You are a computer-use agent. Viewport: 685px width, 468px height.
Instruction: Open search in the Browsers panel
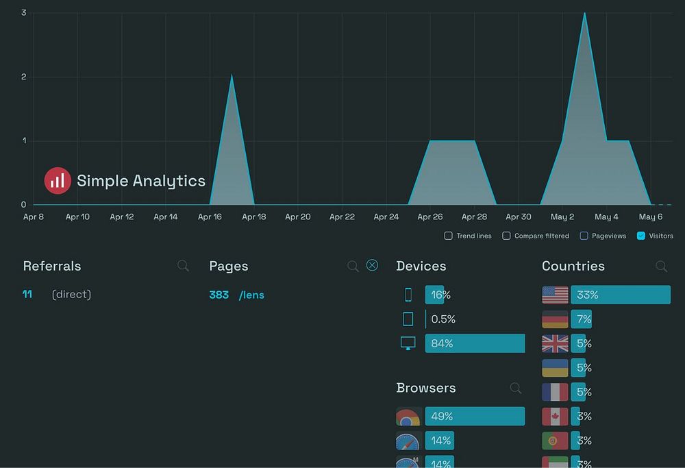click(x=516, y=388)
